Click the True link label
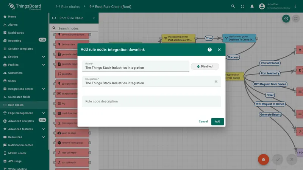 pyautogui.click(x=209, y=38)
